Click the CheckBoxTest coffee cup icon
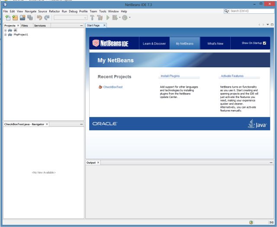Image resolution: width=277 pixels, height=227 pixels. tap(100, 87)
